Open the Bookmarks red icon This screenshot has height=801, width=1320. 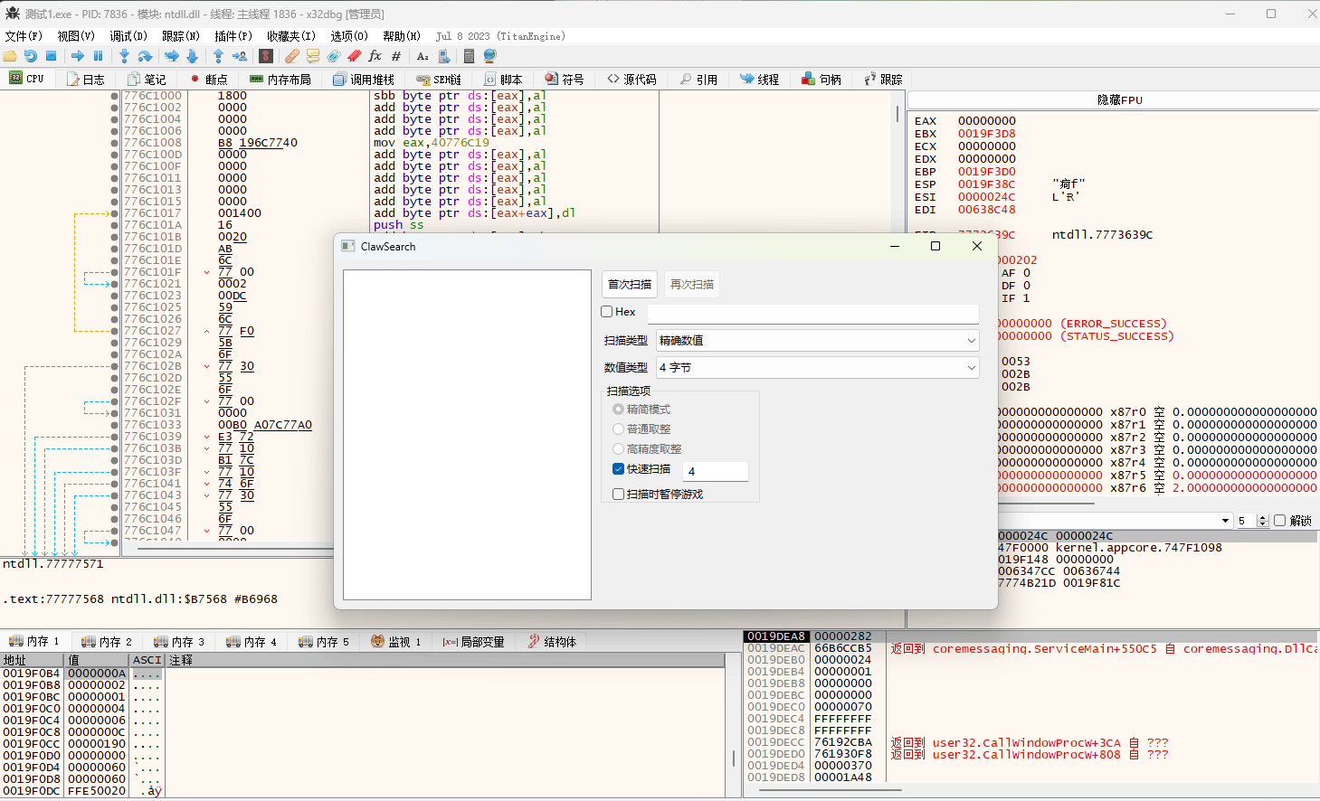coord(355,56)
